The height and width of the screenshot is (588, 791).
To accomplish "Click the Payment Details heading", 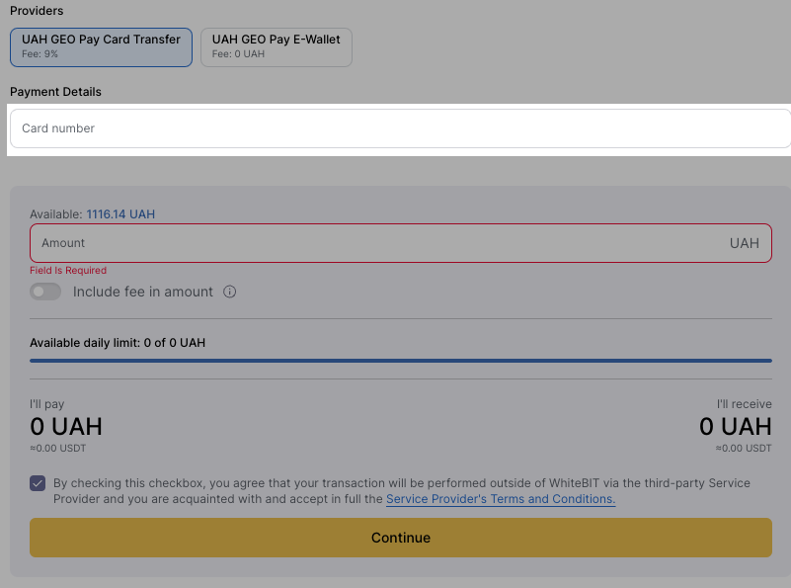I will pos(55,92).
